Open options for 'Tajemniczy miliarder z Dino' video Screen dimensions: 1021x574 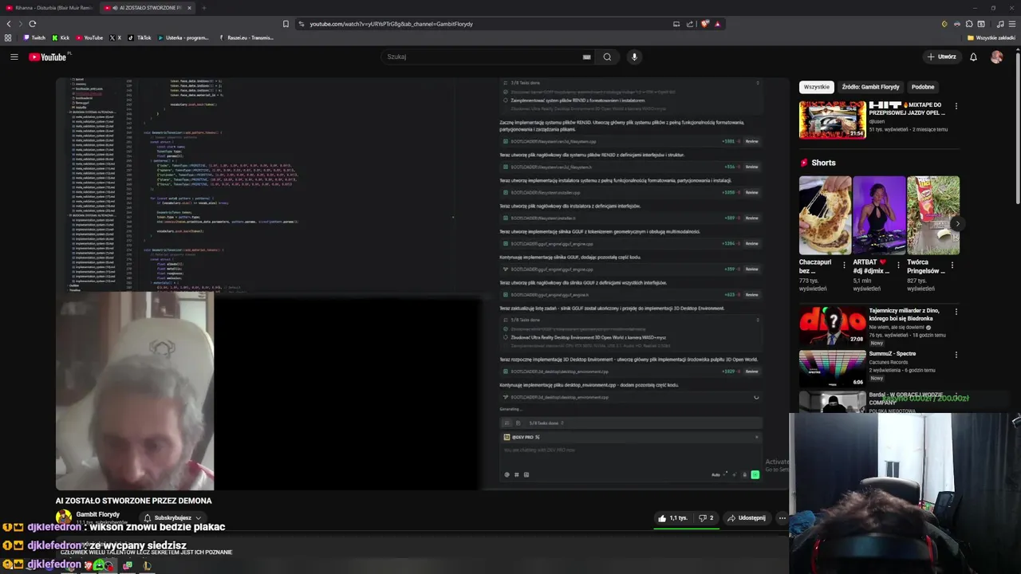tap(956, 312)
